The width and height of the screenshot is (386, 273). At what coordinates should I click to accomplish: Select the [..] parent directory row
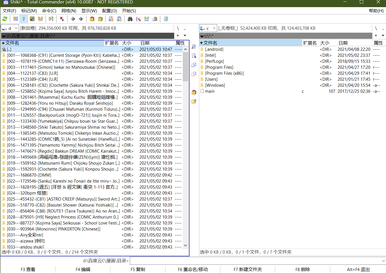pos(92,49)
